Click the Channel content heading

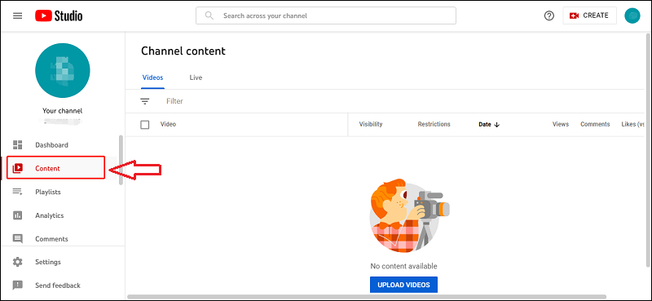[183, 51]
